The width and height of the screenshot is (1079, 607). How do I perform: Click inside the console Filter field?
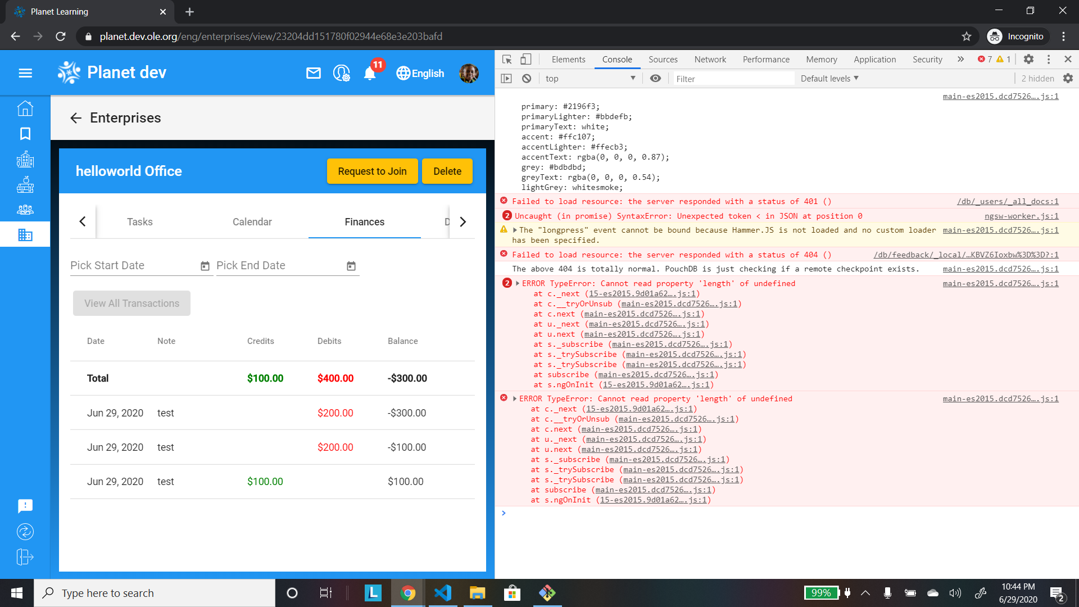coord(731,78)
